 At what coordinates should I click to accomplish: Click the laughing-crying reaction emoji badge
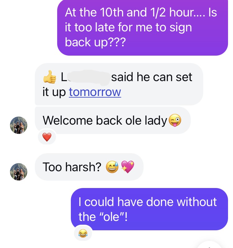pos(83,233)
